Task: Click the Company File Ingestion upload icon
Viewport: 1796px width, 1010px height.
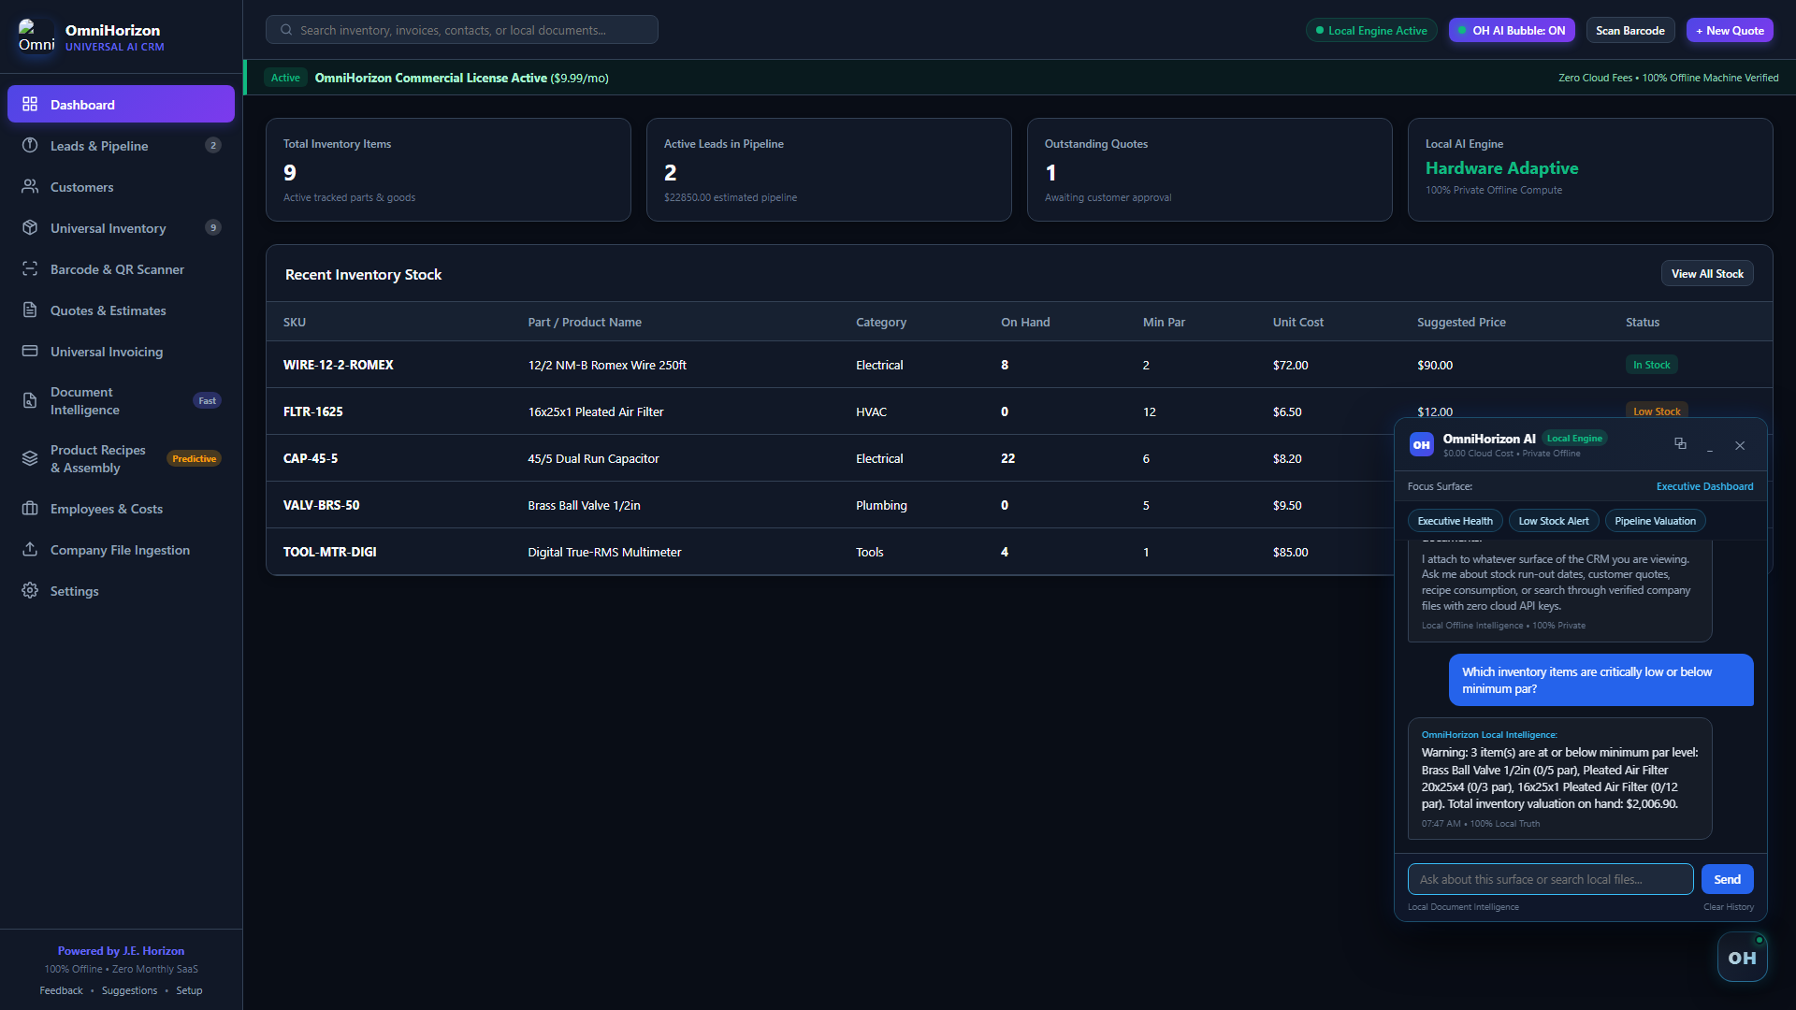Action: [30, 549]
